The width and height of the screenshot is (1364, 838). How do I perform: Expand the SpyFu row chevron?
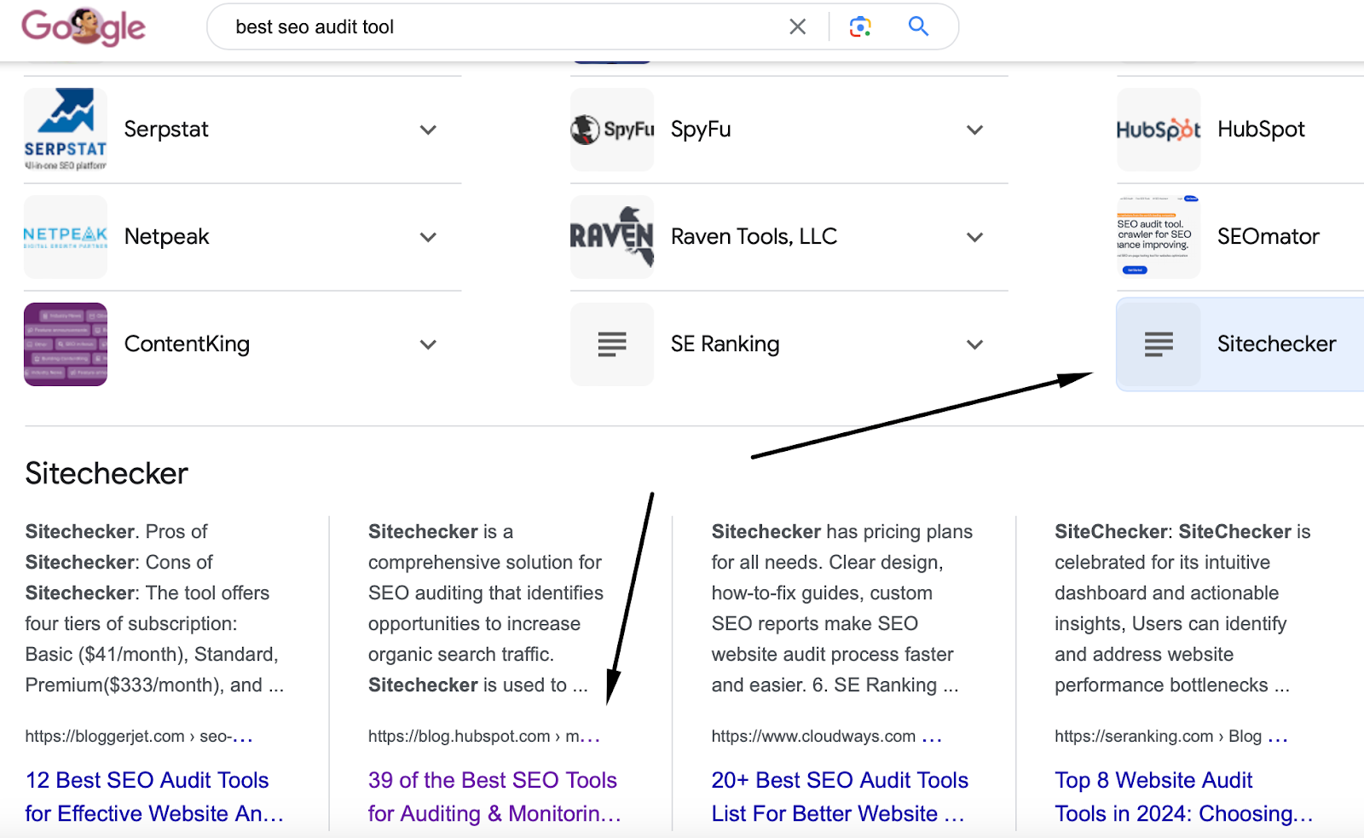coord(974,130)
